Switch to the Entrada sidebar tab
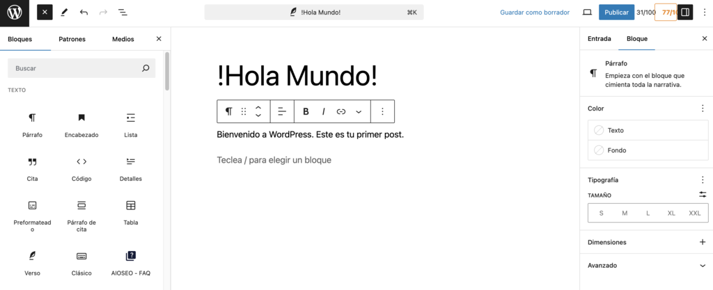Screen dimensions: 713x290 [600, 38]
